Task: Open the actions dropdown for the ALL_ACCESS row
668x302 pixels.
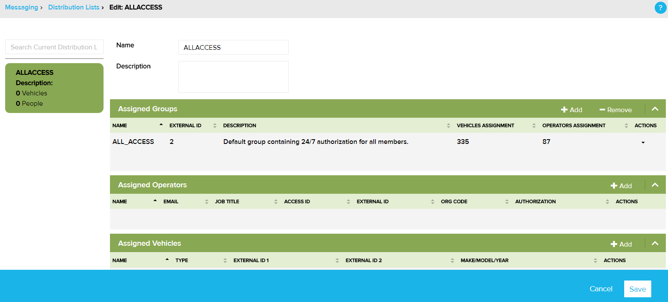Action: [643, 142]
